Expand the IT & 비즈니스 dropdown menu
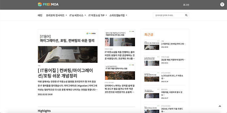Viewport: 227px width, 113px height. (x=77, y=15)
